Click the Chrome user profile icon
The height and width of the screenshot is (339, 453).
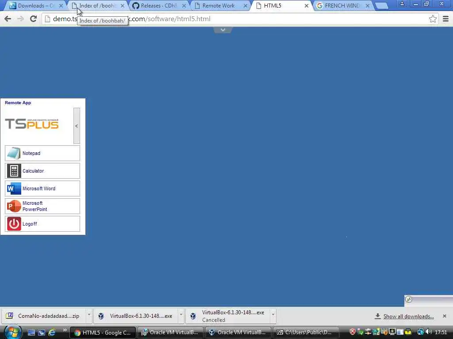coord(402,4)
